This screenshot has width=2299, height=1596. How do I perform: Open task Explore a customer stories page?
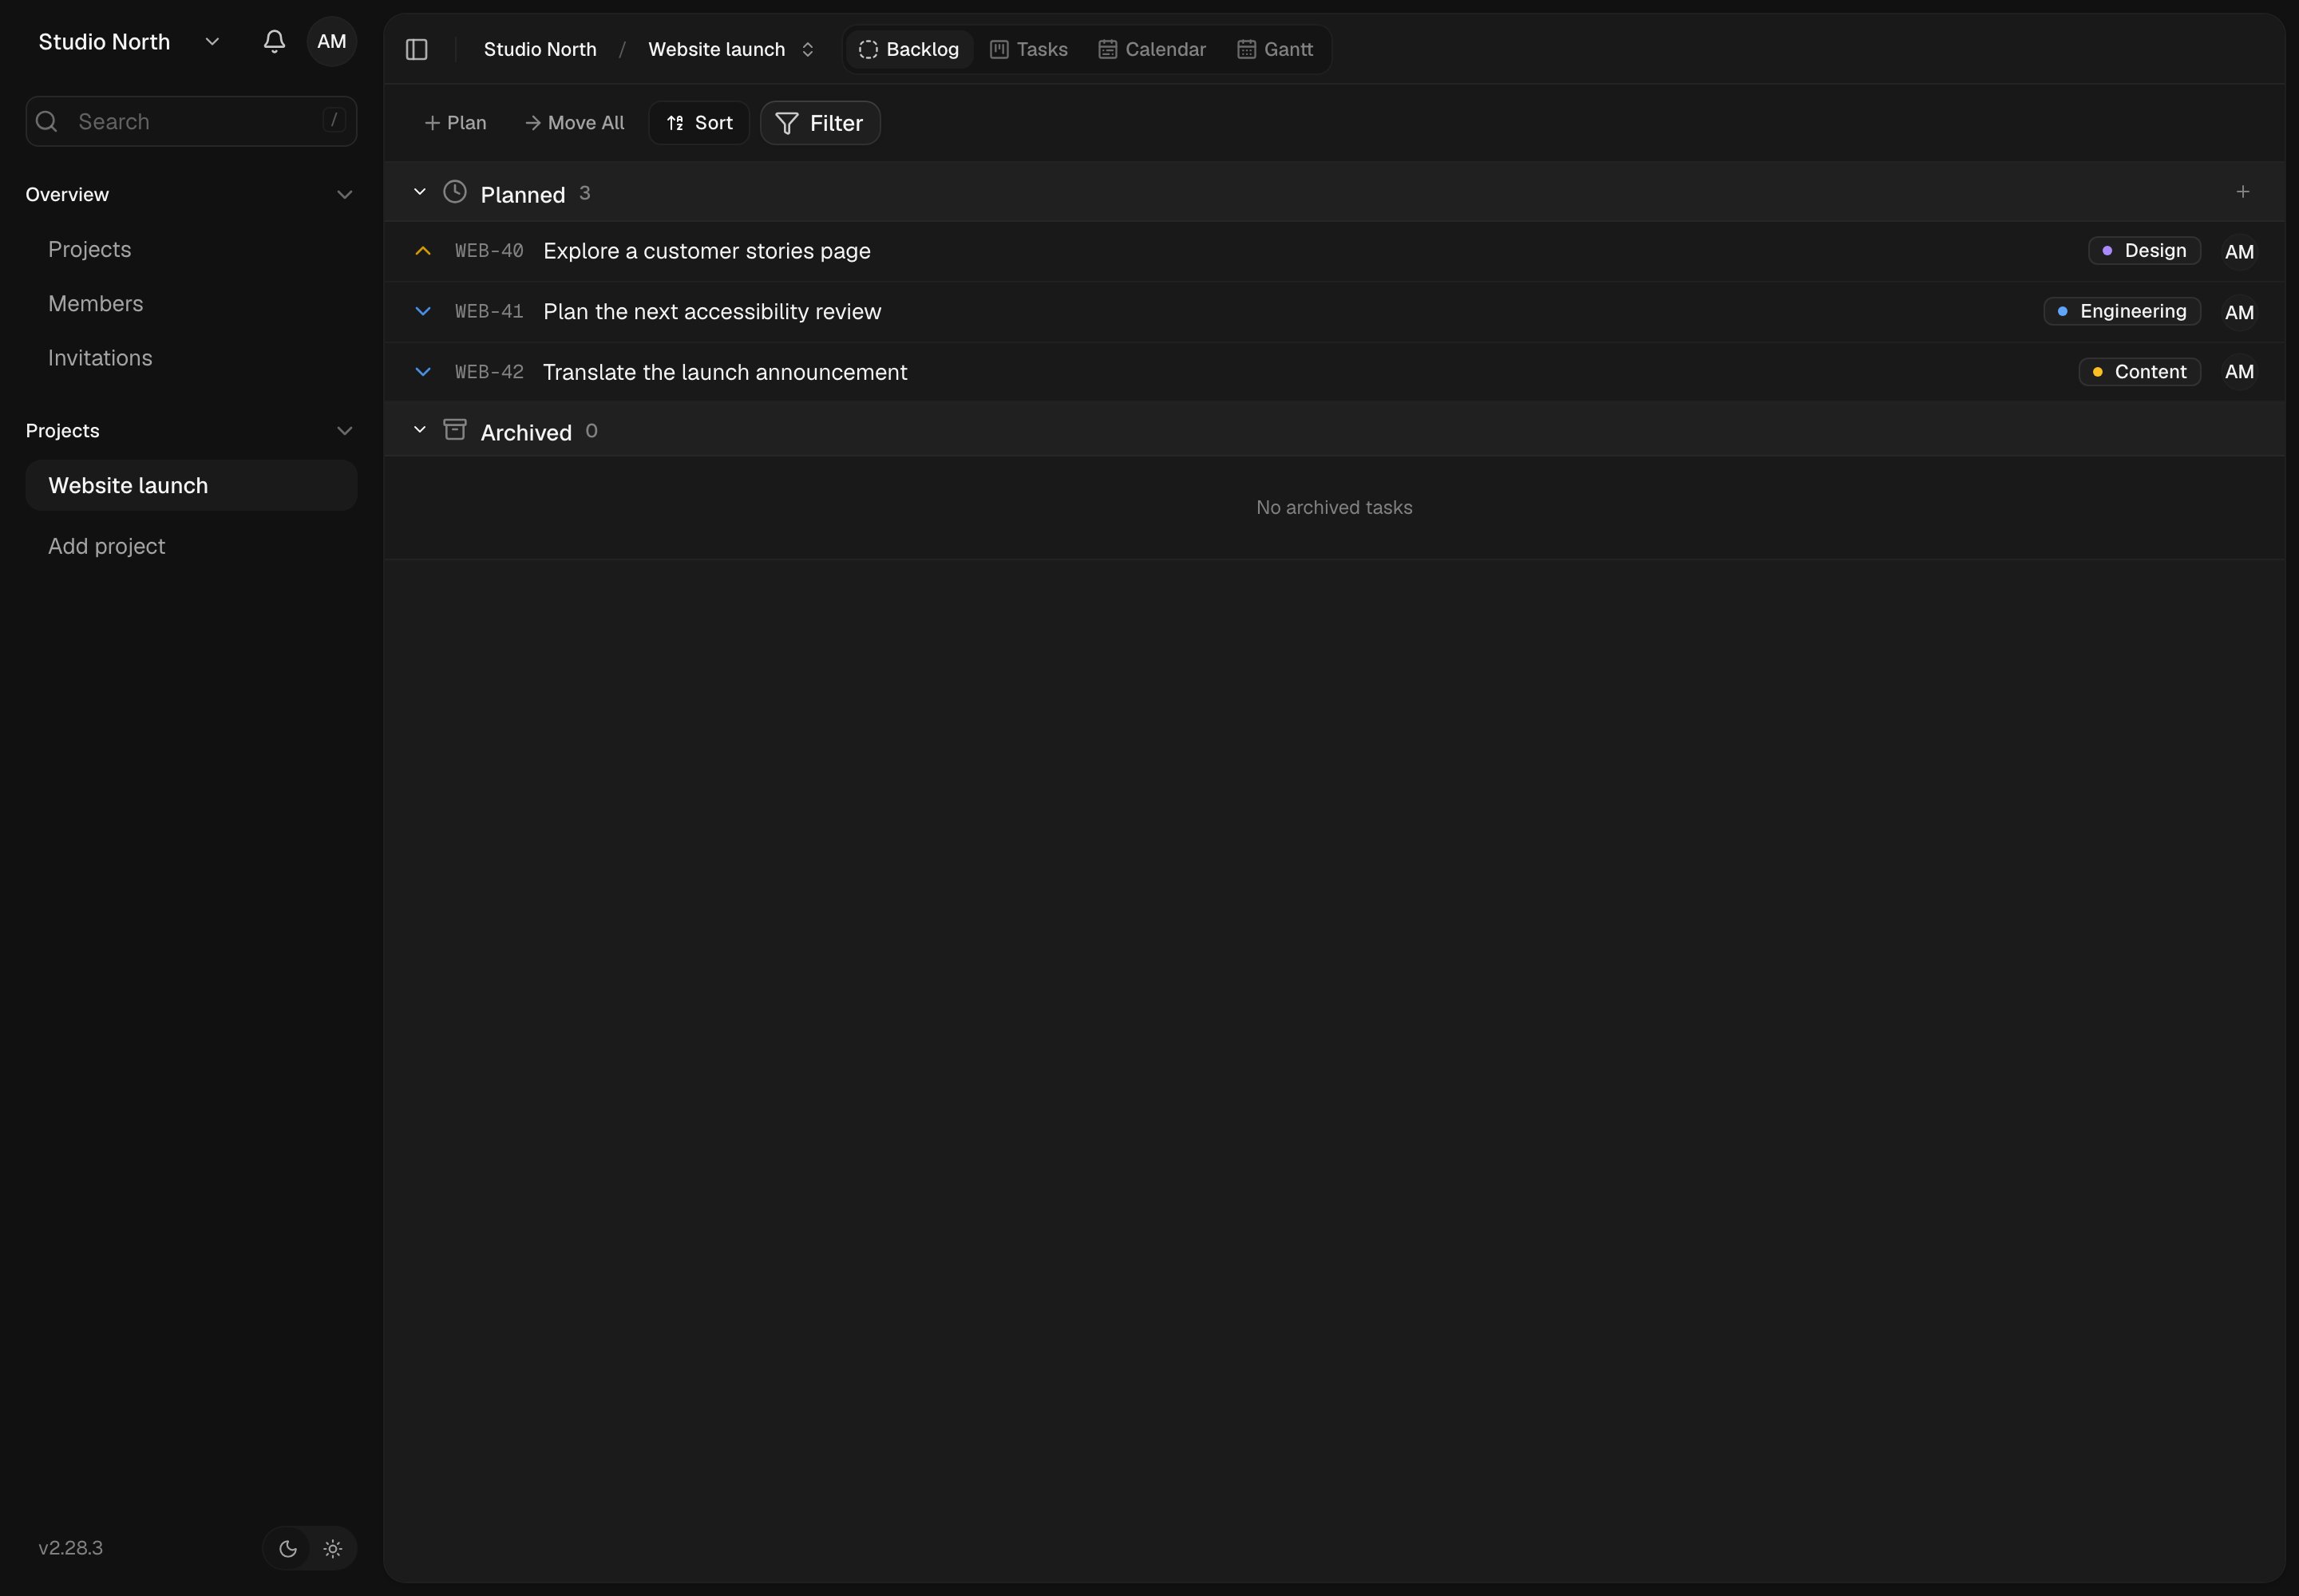[x=706, y=251]
